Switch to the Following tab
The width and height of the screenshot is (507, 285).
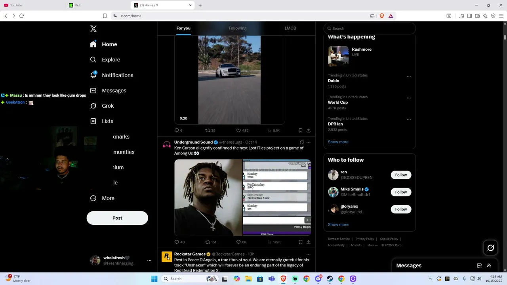click(x=238, y=28)
